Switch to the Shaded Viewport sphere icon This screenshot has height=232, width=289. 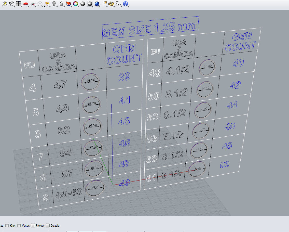tap(83, 4)
